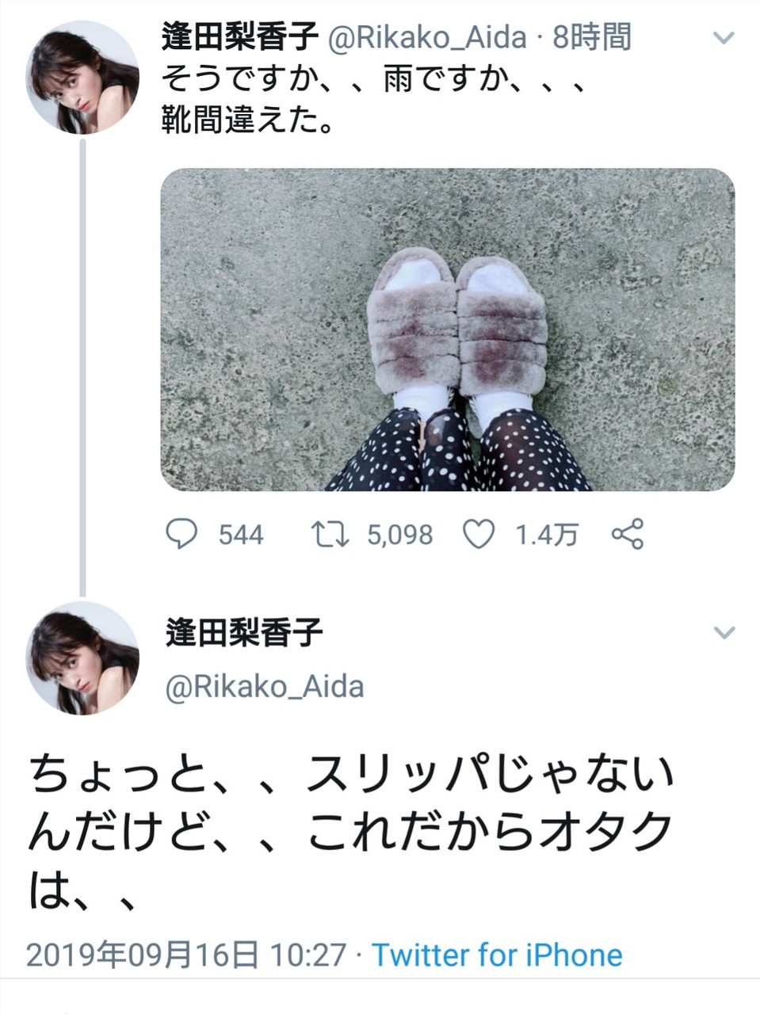This screenshot has height=1014, width=760.
Task: Open the second tweet's profile avatar
Action: pyautogui.click(x=83, y=658)
